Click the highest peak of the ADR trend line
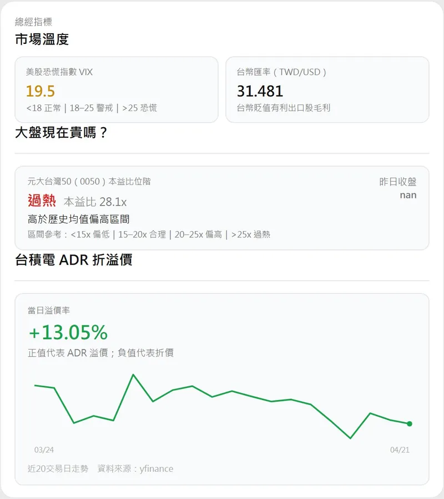The height and width of the screenshot is (499, 444). pos(133,375)
